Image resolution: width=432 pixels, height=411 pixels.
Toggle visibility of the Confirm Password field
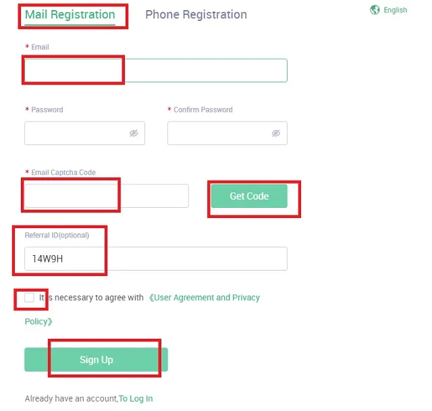(x=275, y=134)
